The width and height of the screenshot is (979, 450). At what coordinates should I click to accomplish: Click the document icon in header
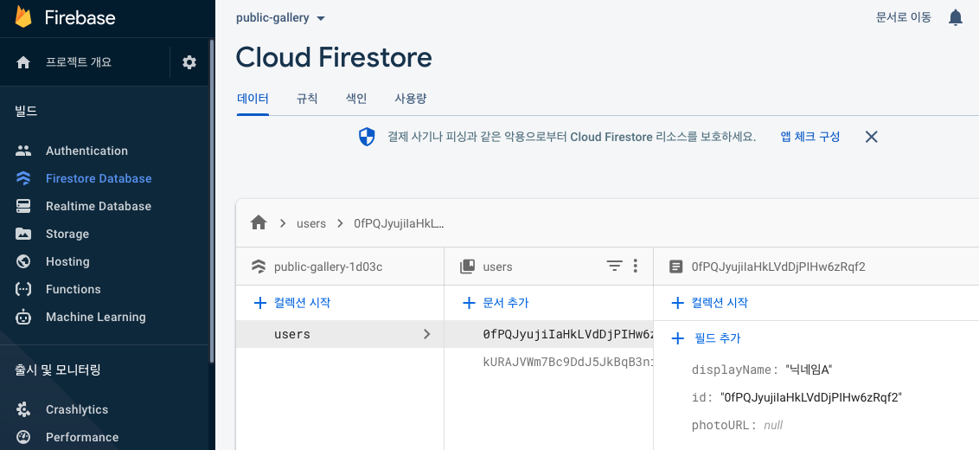tap(675, 267)
